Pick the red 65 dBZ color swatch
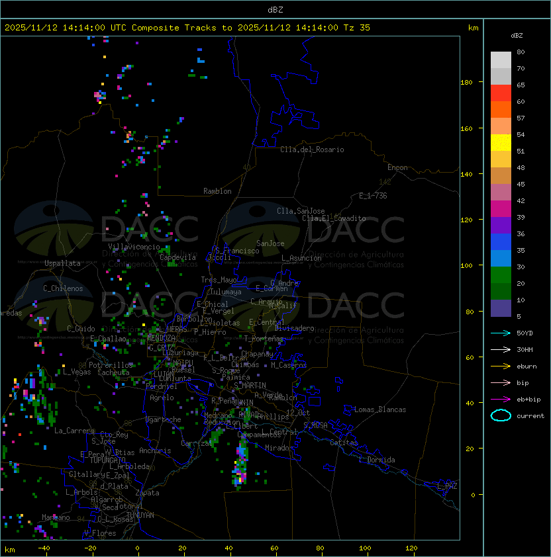 [501, 93]
